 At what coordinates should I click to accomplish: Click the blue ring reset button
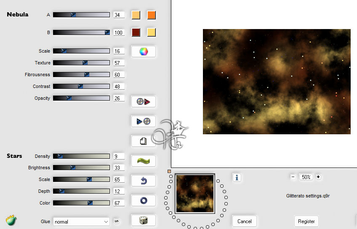point(143,200)
